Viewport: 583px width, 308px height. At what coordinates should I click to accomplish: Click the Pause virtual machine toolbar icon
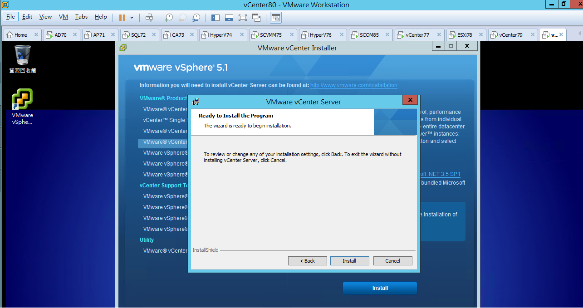point(122,17)
